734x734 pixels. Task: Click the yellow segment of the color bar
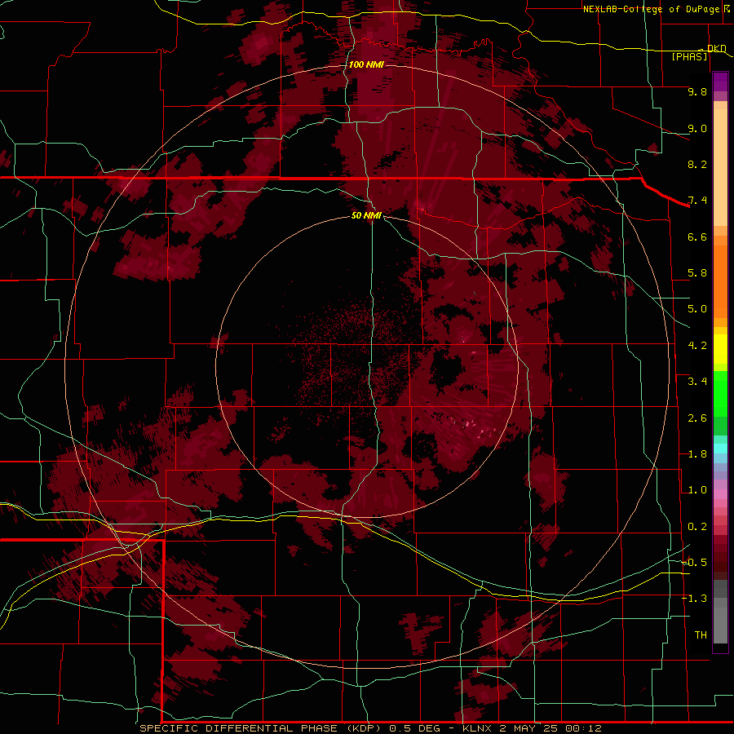(x=720, y=349)
